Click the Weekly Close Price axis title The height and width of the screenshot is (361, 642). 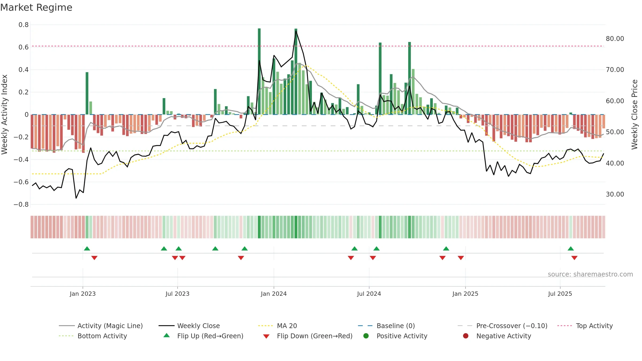click(635, 114)
